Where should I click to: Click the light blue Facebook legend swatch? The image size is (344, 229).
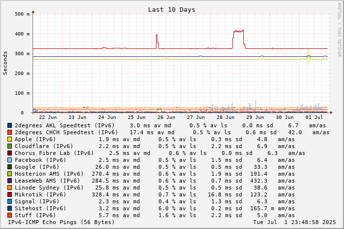point(9,160)
